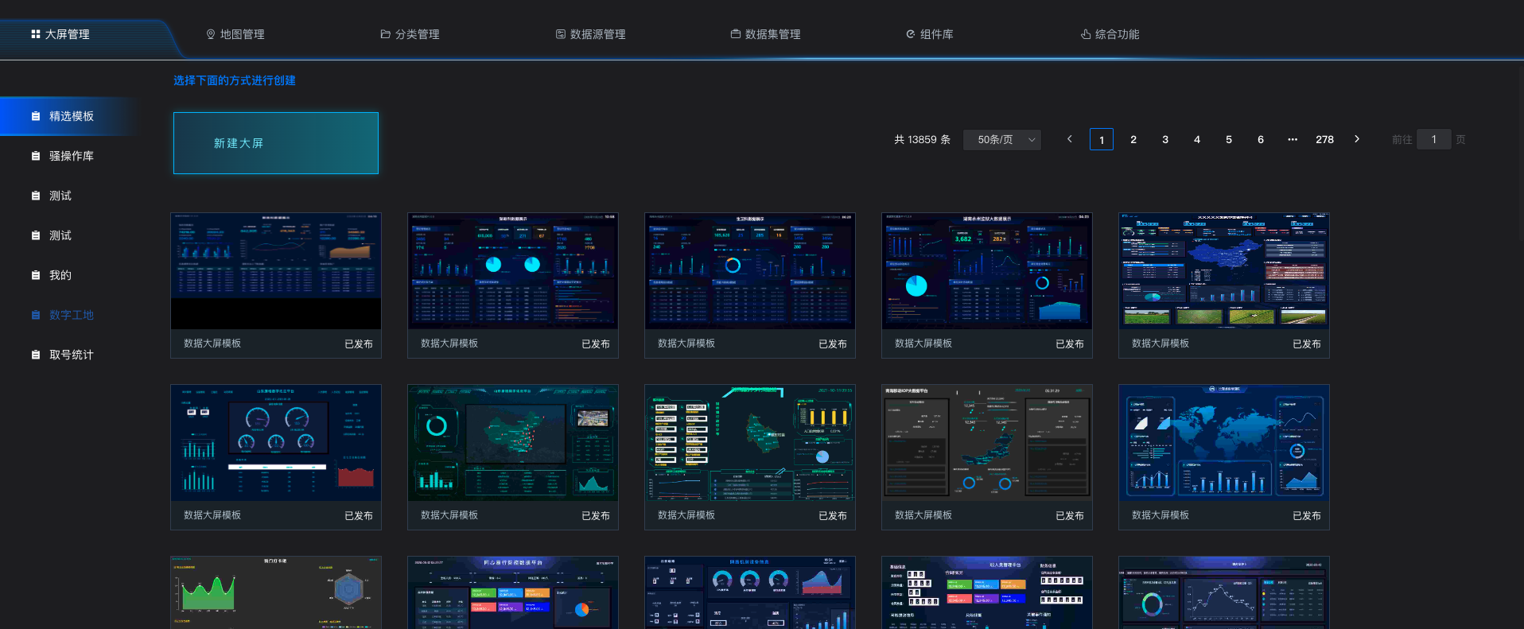Jump to page 6
The width and height of the screenshot is (1524, 629).
pyautogui.click(x=1261, y=139)
